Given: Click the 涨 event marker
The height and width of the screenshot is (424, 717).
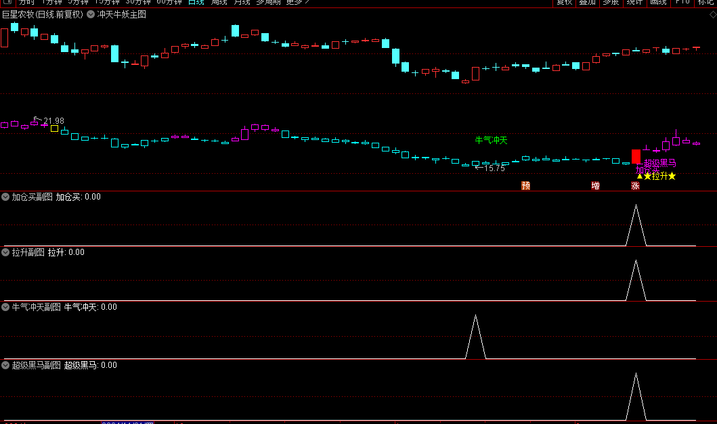Looking at the screenshot, I should (635, 185).
